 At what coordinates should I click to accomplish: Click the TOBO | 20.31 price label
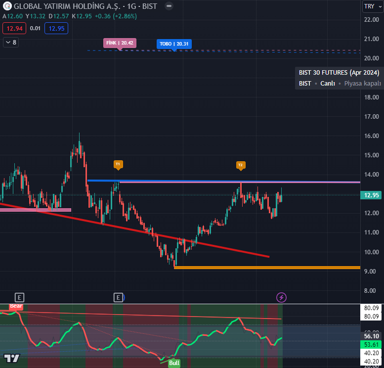(174, 44)
